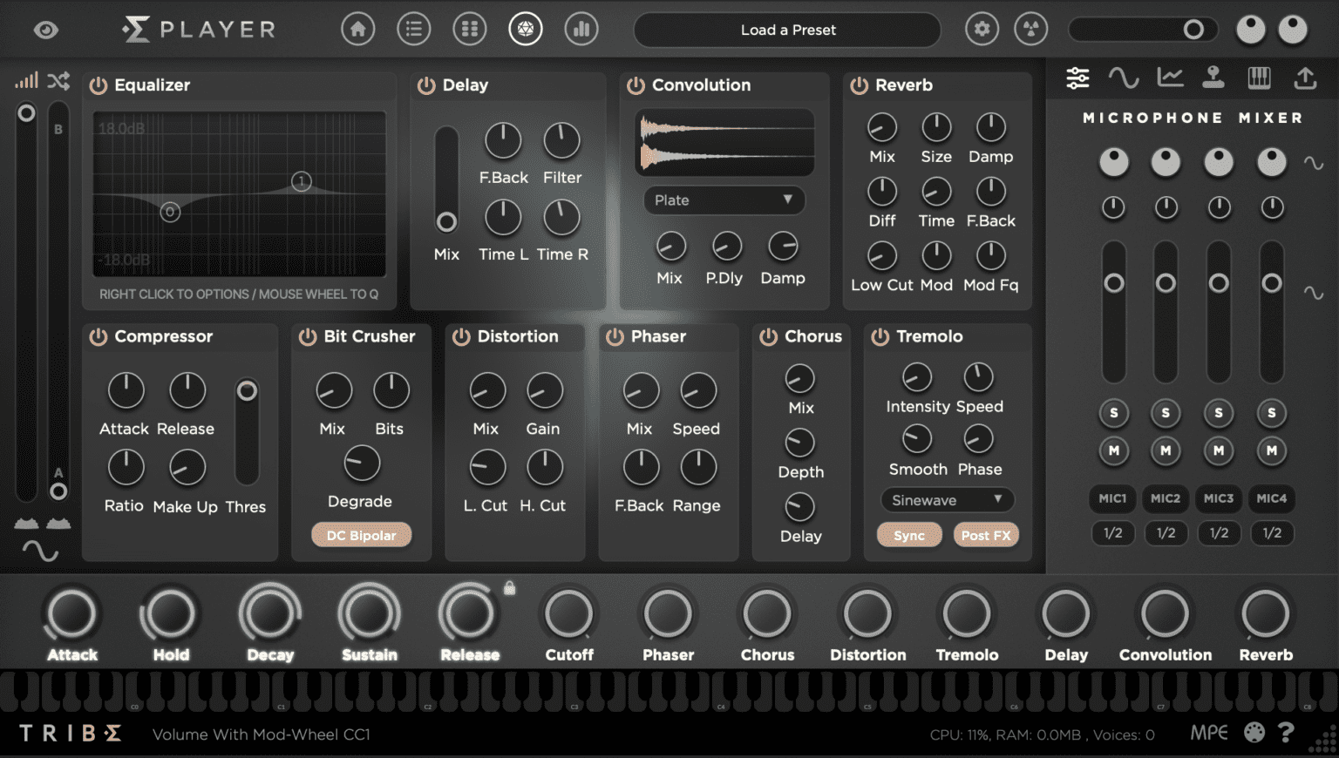The height and width of the screenshot is (758, 1339).
Task: Open the Plate convolution type dropdown
Action: [724, 200]
